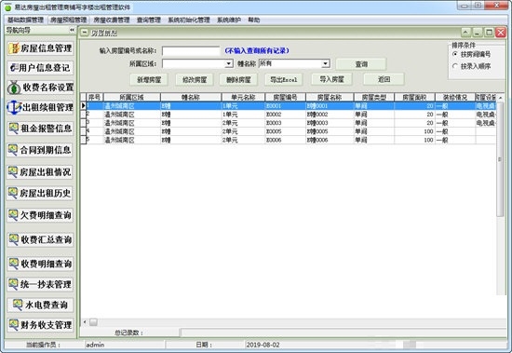This screenshot has width=512, height=353.
Task: Click the 房屋类型 column header
Action: click(374, 97)
